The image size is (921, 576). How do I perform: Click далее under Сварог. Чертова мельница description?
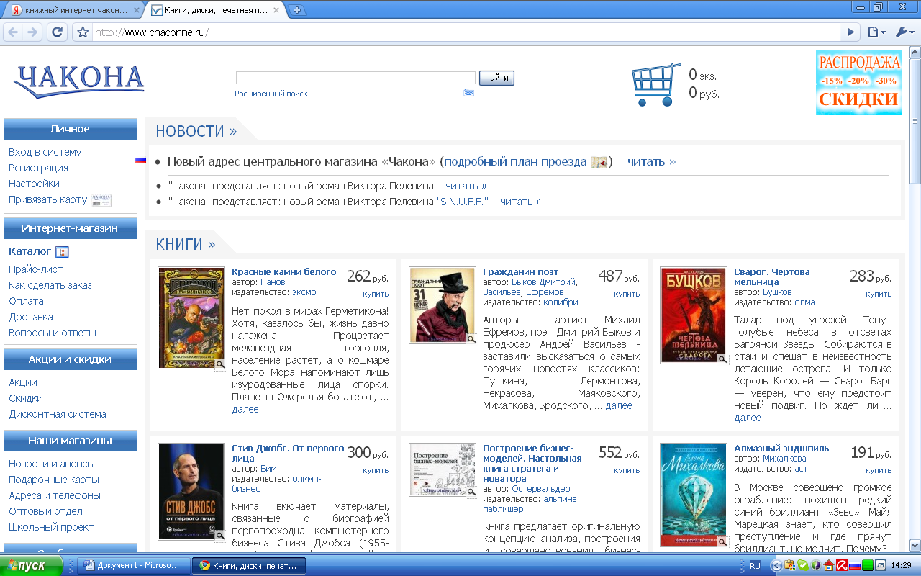pos(748,418)
